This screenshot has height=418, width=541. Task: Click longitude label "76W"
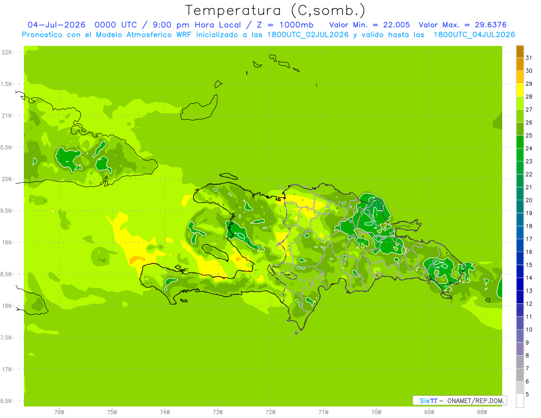tap(59, 412)
